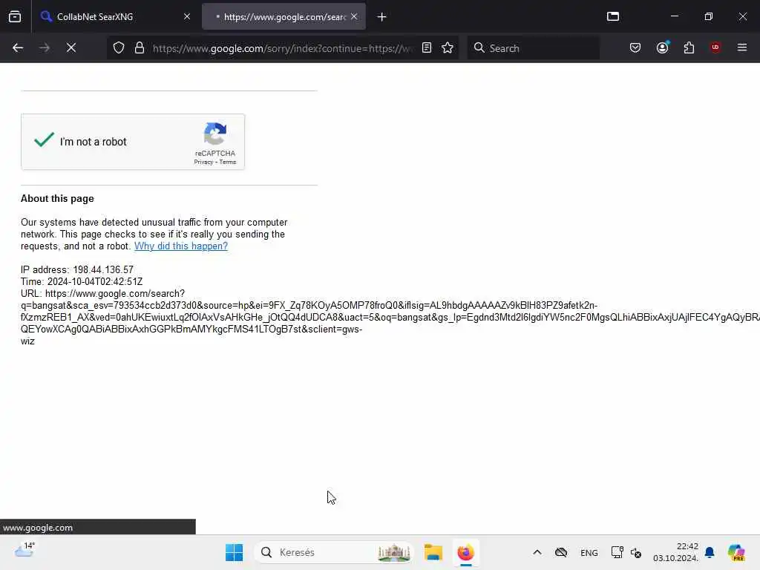
Task: Stop loading the page
Action: (71, 47)
